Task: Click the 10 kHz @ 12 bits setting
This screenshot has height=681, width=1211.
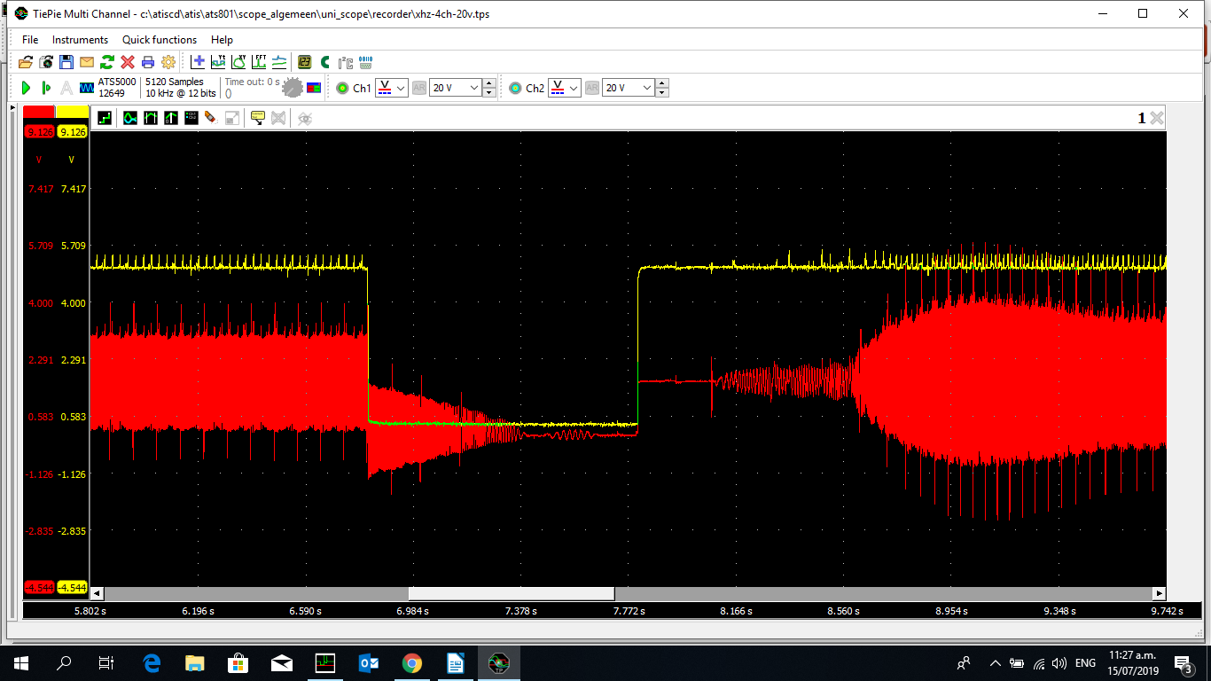Action: 181,93
